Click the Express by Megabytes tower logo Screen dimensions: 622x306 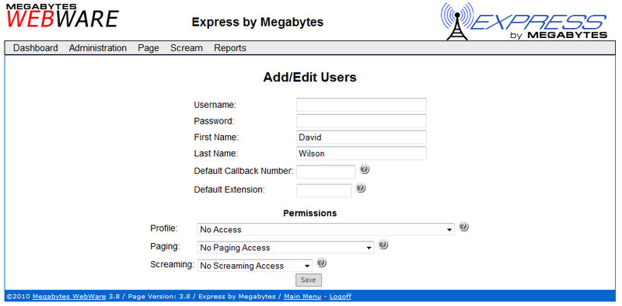coord(523,21)
